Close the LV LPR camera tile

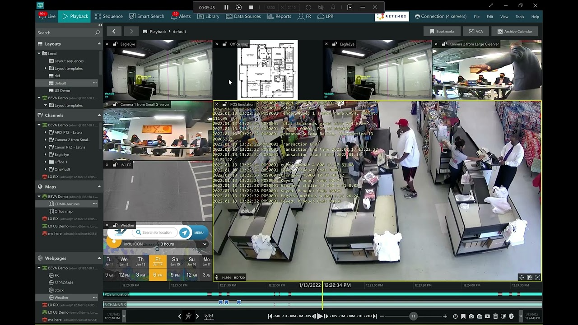(x=107, y=165)
